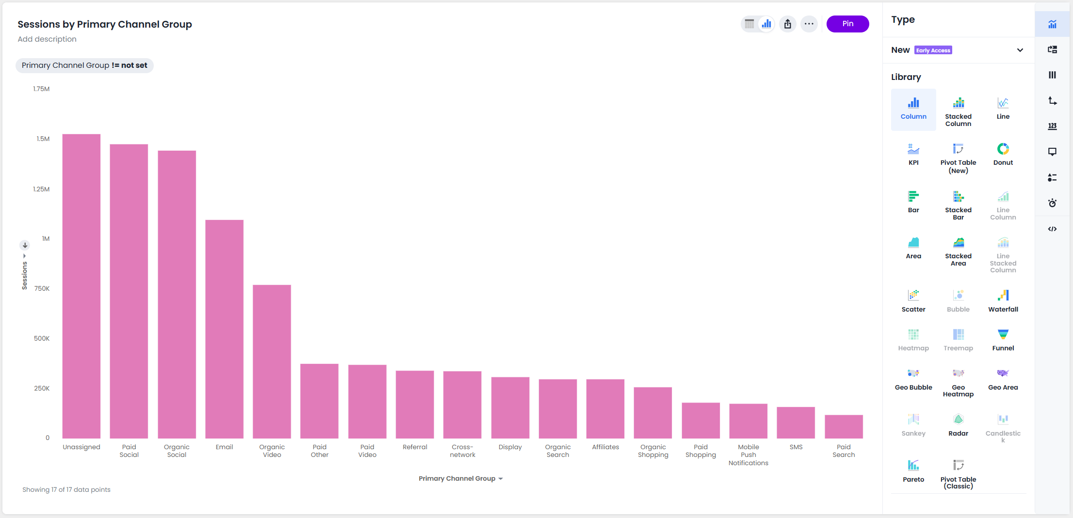1073x518 pixels.
Task: Choose the Geo Area chart
Action: [1003, 379]
